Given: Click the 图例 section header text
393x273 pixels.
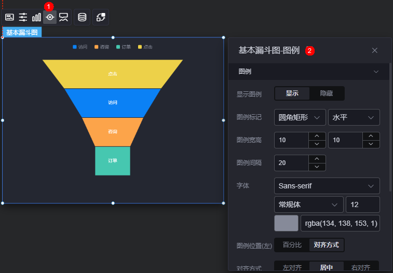Looking at the screenshot, I should click(x=245, y=72).
